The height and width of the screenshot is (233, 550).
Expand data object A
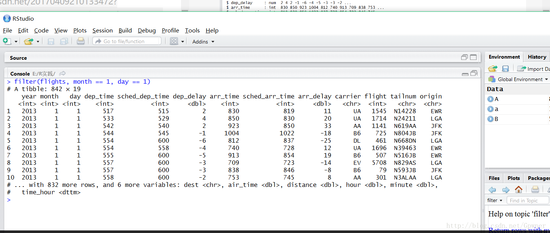[x=490, y=99]
